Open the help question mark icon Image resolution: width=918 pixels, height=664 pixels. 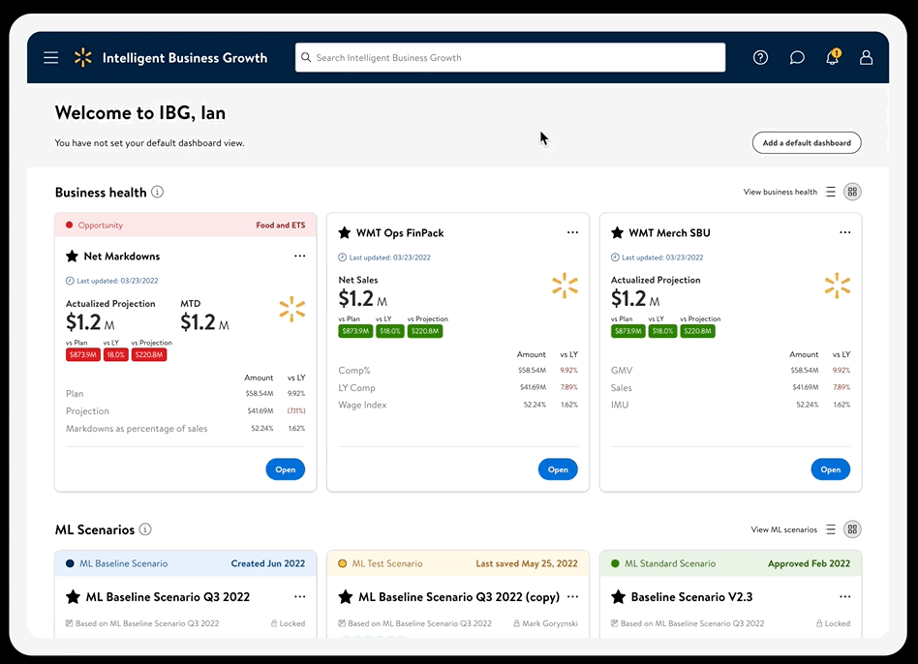[760, 57]
